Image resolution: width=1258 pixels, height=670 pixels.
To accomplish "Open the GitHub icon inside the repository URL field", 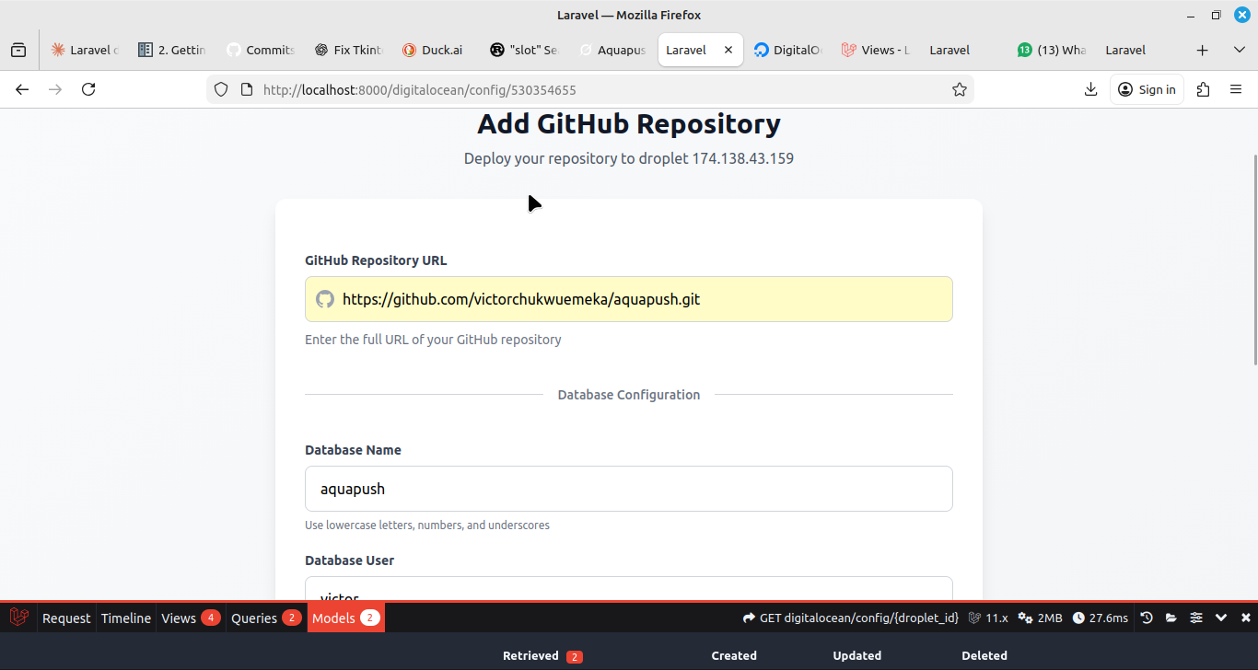I will click(x=324, y=298).
